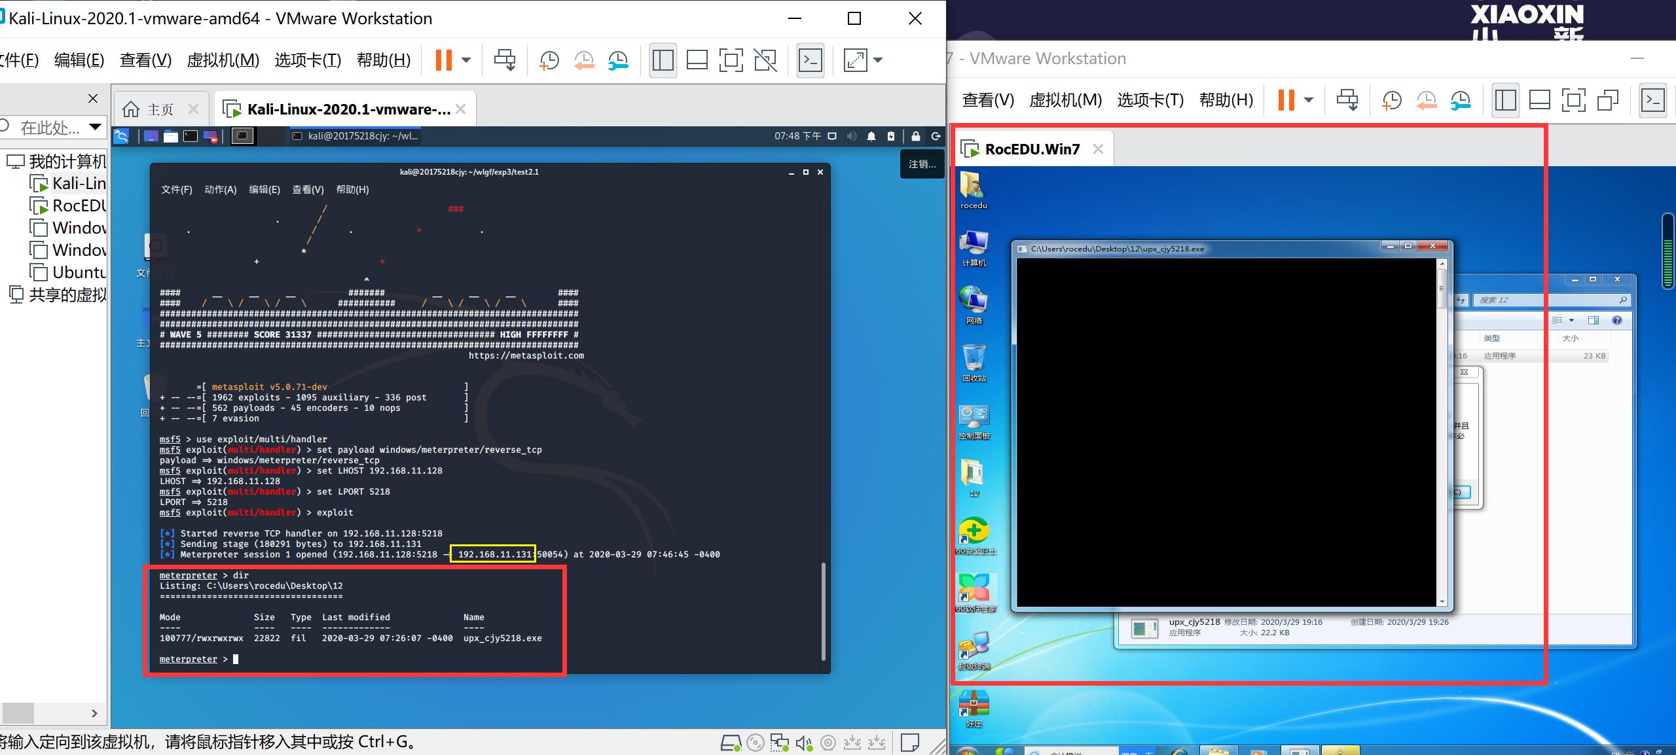Click the screen recorder icon in Kali panel
The height and width of the screenshot is (755, 1676).
(210, 136)
